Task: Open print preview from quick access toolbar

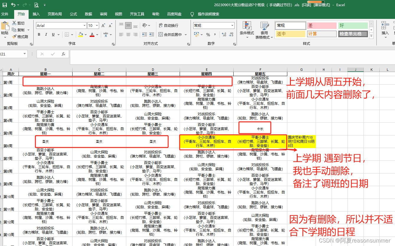Action: pyautogui.click(x=36, y=5)
